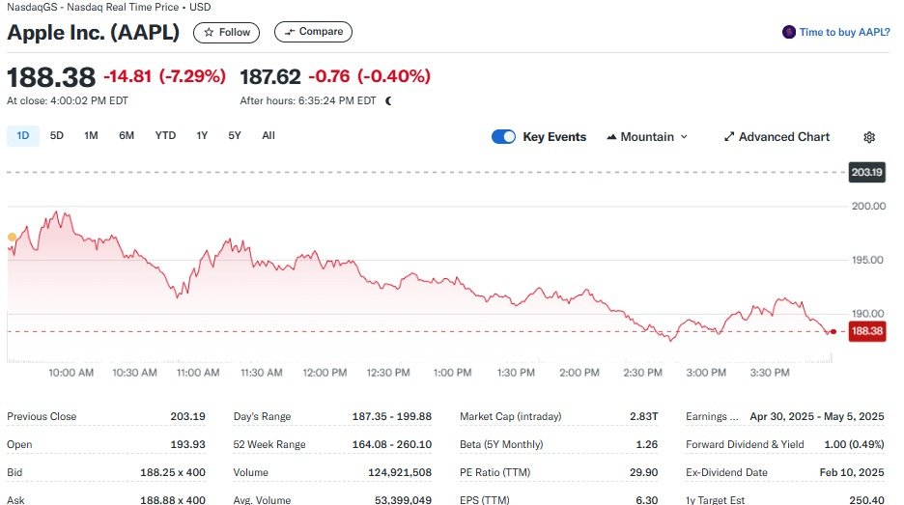Viewport: 904px width, 505px height.
Task: Select the 1Y time range
Action: pyautogui.click(x=202, y=136)
